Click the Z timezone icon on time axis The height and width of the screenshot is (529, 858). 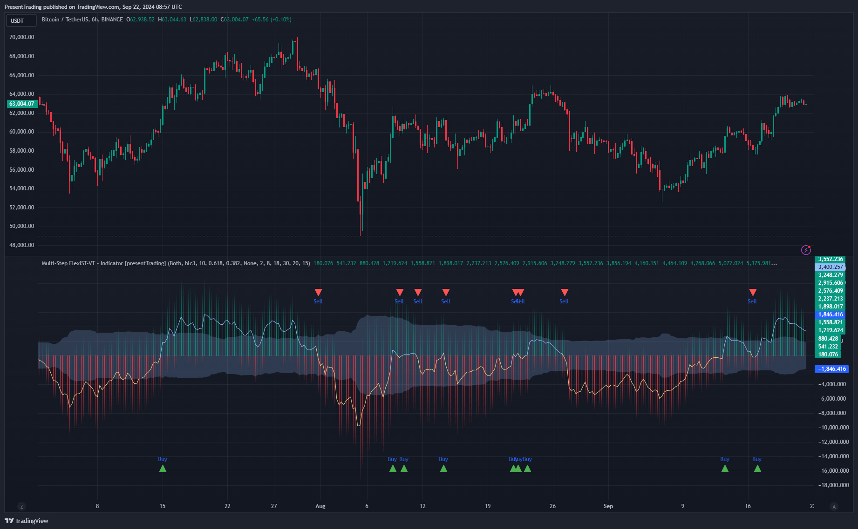click(21, 506)
